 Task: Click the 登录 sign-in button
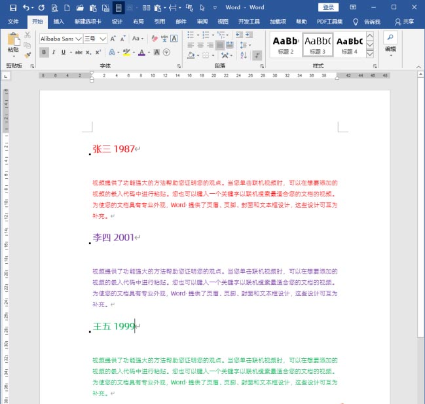[328, 7]
